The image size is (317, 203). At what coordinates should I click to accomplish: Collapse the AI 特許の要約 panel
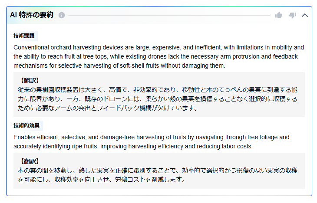[305, 15]
